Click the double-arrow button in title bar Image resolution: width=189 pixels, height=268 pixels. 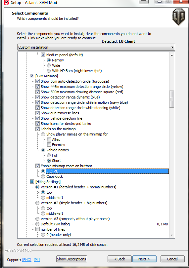point(144,2)
